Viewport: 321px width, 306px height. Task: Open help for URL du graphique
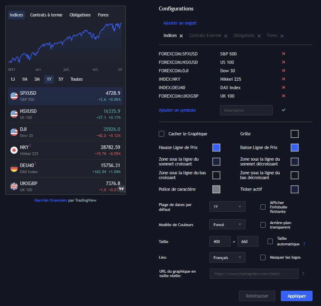[x=303, y=273]
